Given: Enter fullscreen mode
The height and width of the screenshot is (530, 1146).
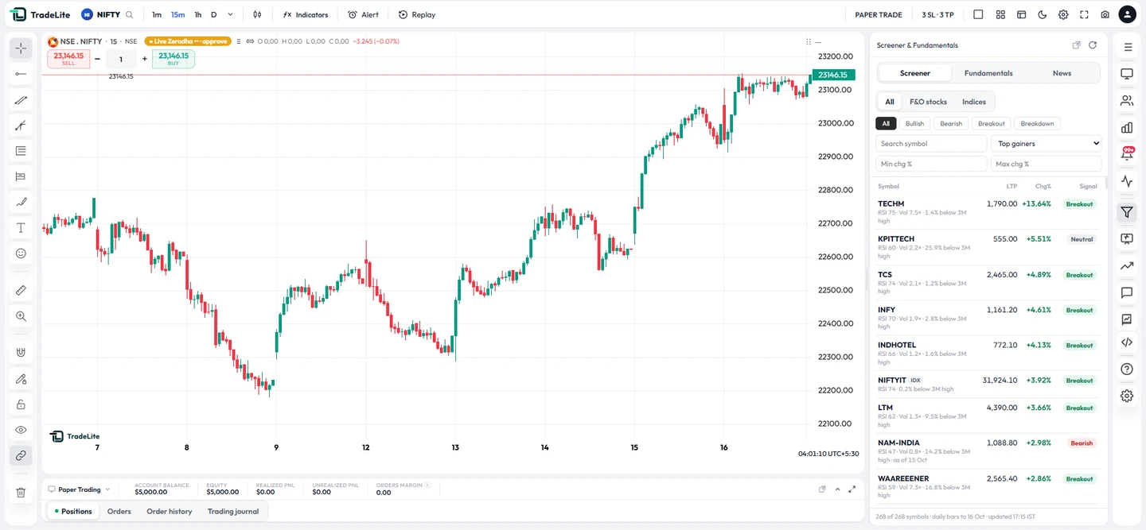Looking at the screenshot, I should pos(1084,14).
